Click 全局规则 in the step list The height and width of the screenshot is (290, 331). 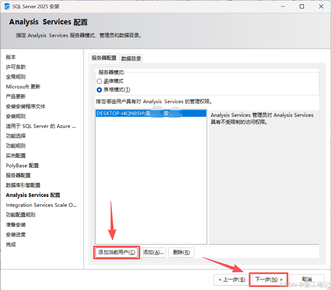click(16, 77)
